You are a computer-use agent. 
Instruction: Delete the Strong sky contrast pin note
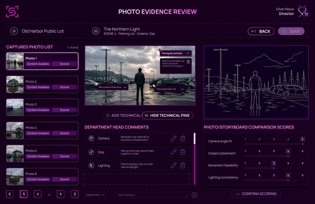188,62
